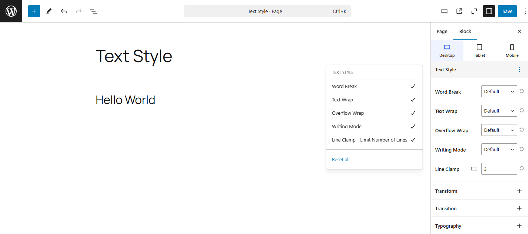Select the Tablet device view
This screenshot has width=528, height=234.
click(479, 51)
